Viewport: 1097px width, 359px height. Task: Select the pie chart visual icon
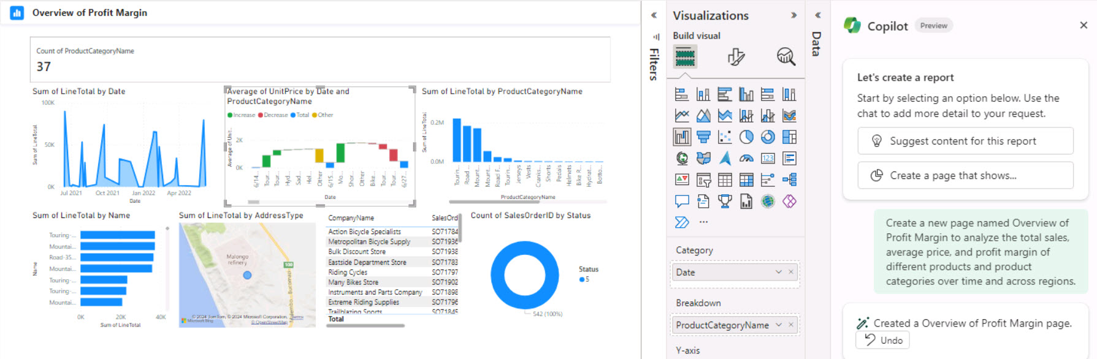pos(746,137)
